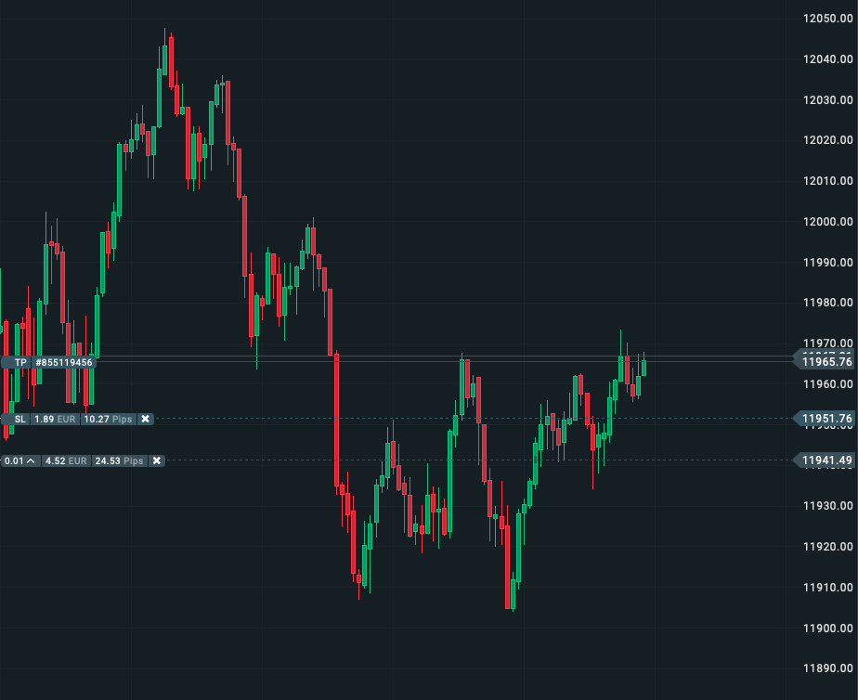Click the 11890.00 price axis label
This screenshot has height=700, width=858.
click(x=828, y=668)
